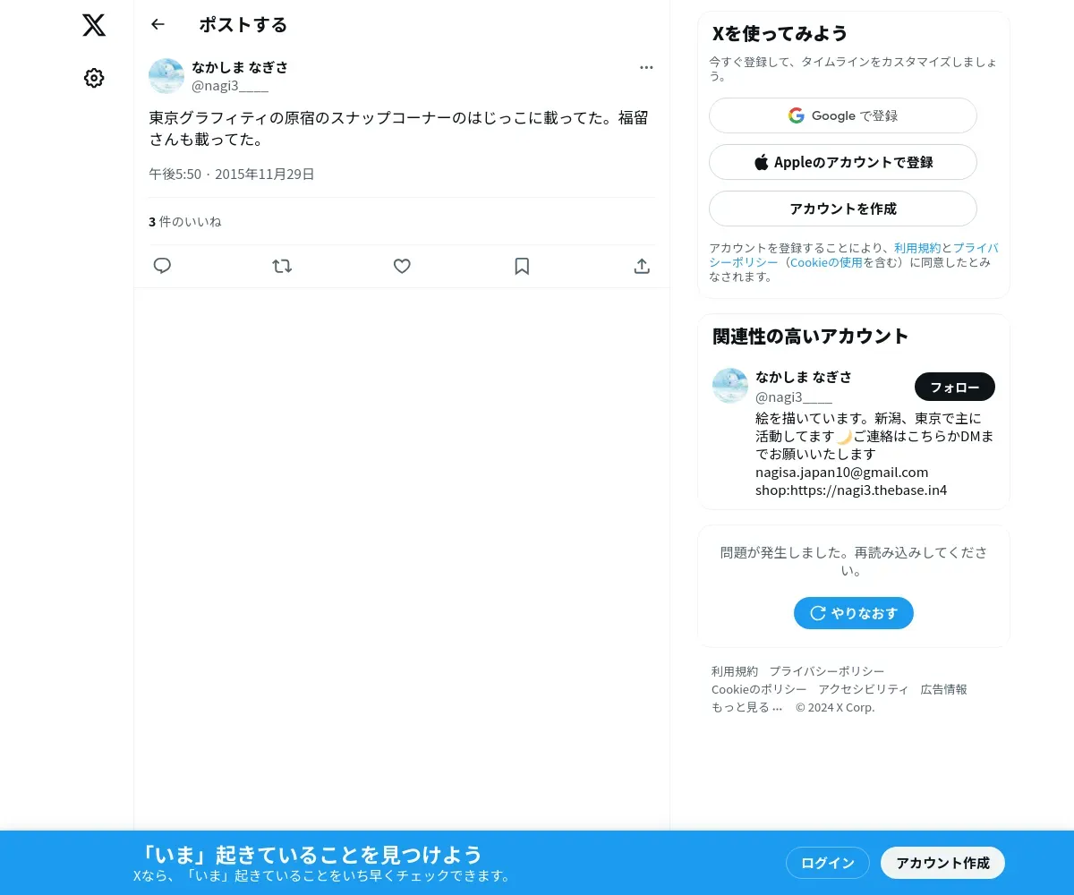Select the アカウントを作成 button in the sidebar
Viewport: 1074px width, 895px height.
[843, 209]
